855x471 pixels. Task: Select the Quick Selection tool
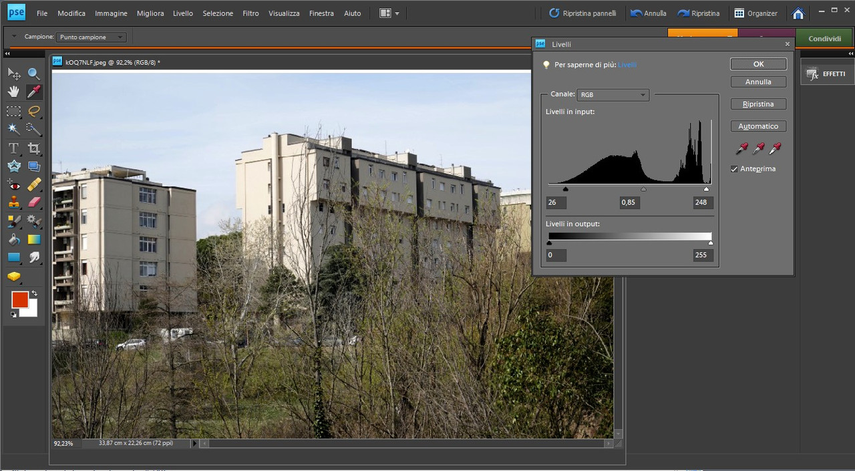pos(34,129)
